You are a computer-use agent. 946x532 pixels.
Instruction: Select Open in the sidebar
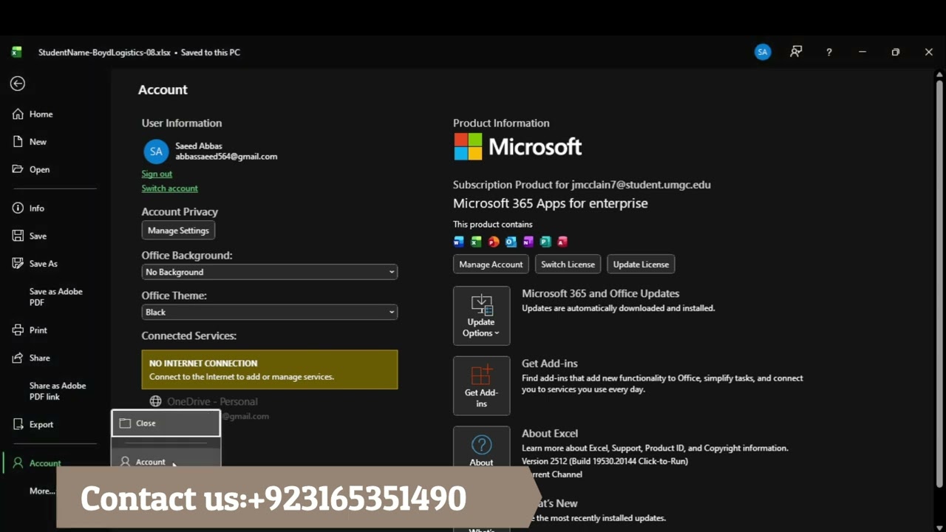tap(32, 169)
